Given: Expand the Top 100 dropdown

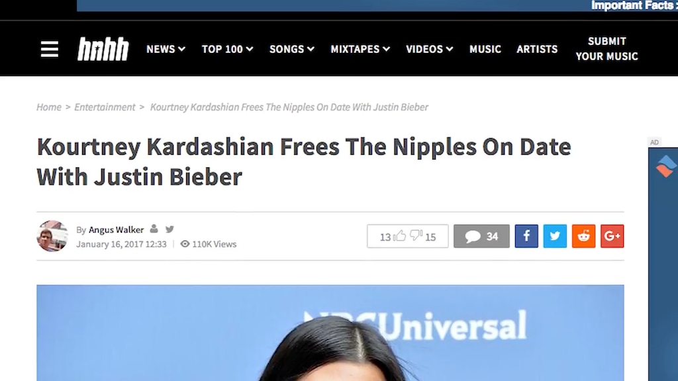Looking at the screenshot, I should 228,49.
